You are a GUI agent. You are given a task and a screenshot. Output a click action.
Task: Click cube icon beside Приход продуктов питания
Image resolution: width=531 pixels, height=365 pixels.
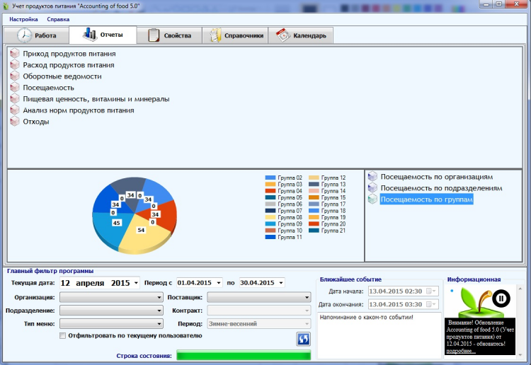(15, 54)
